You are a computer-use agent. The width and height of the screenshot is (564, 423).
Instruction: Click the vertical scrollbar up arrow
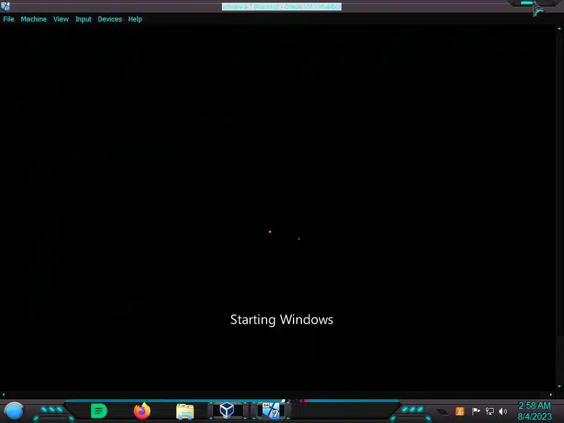[x=560, y=29]
